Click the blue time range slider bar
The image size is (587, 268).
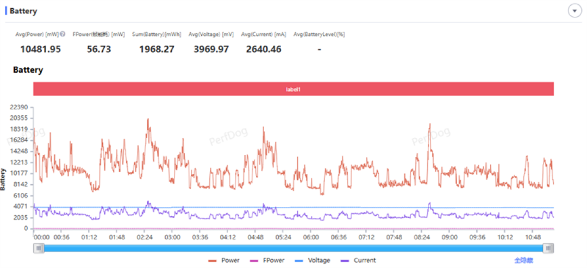[293, 248]
